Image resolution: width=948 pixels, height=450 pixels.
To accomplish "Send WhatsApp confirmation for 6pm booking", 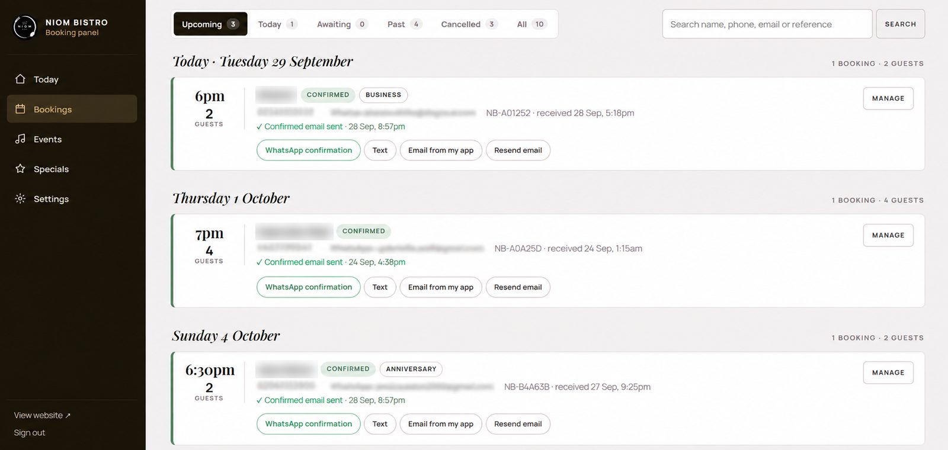I will [309, 150].
